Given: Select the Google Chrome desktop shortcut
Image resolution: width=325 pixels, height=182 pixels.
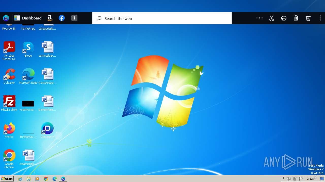Looking at the screenshot, I should [9, 159].
